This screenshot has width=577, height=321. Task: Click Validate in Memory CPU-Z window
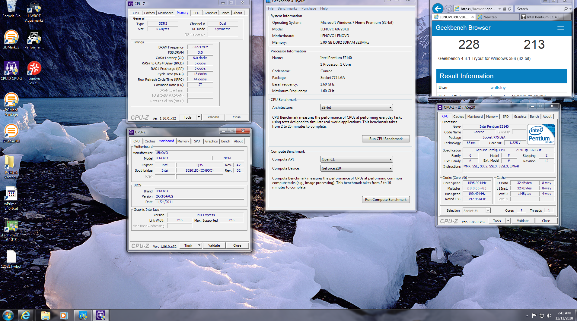213,117
